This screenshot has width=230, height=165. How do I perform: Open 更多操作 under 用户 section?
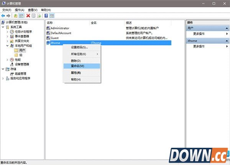click(x=208, y=34)
